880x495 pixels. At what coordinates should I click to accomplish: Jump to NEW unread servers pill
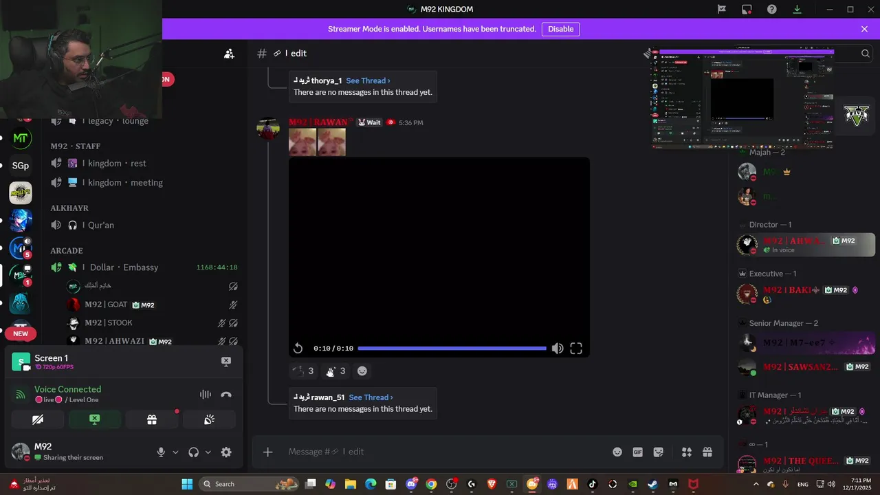tap(21, 334)
